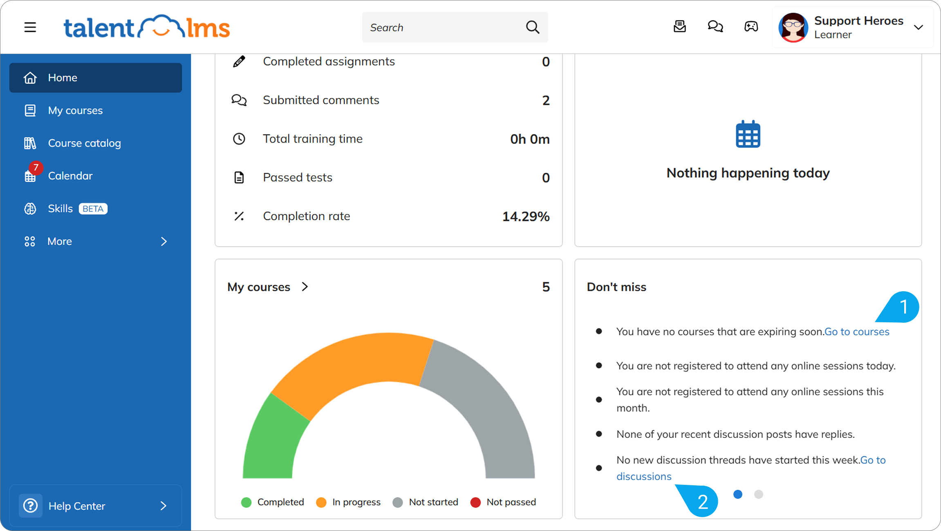Follow the Go to courses link

(856, 331)
